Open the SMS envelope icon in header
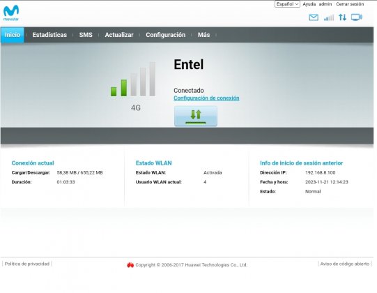The width and height of the screenshot is (377, 293). [314, 17]
